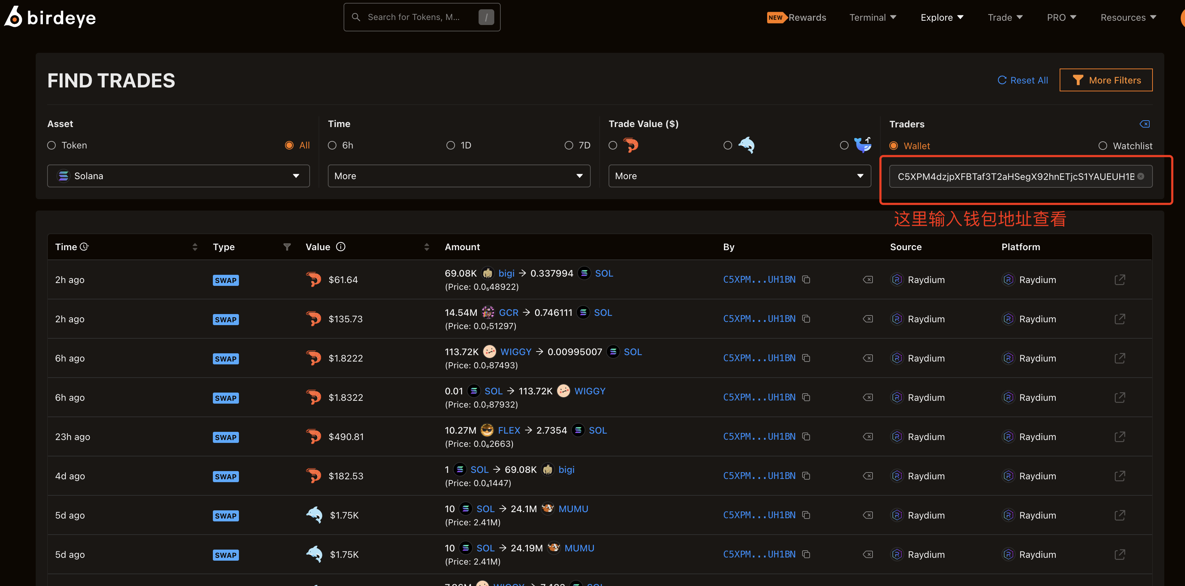
Task: Open transaction link for the first 5d ago swap
Action: pyautogui.click(x=1120, y=515)
